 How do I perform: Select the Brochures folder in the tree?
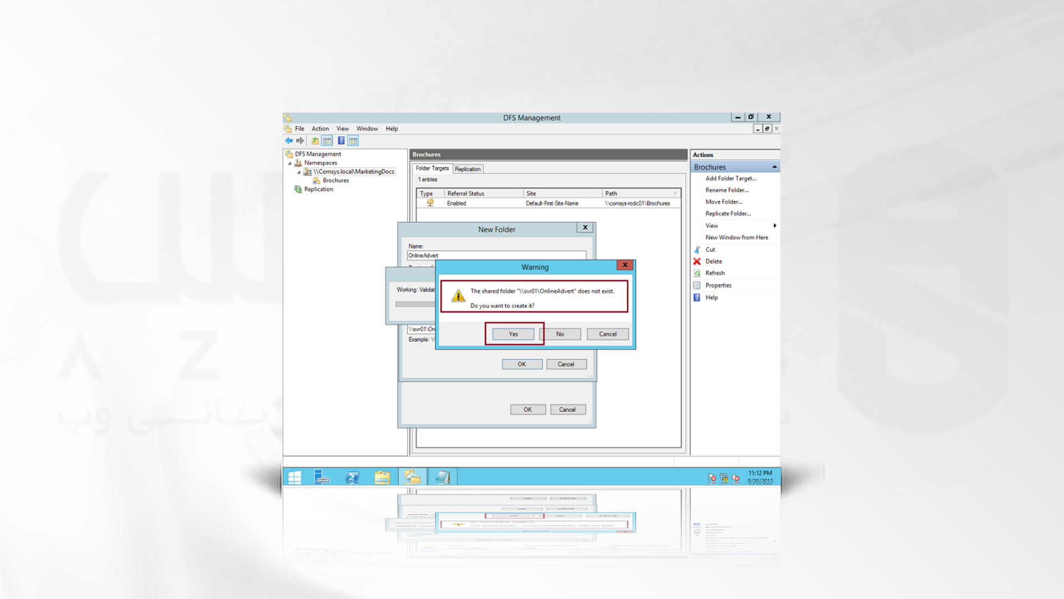(x=336, y=181)
